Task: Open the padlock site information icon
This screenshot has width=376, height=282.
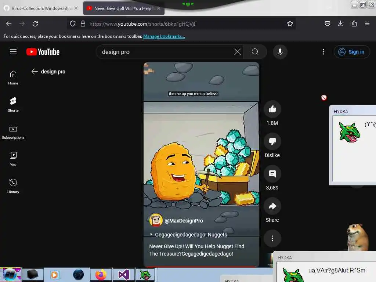Action: (83, 23)
